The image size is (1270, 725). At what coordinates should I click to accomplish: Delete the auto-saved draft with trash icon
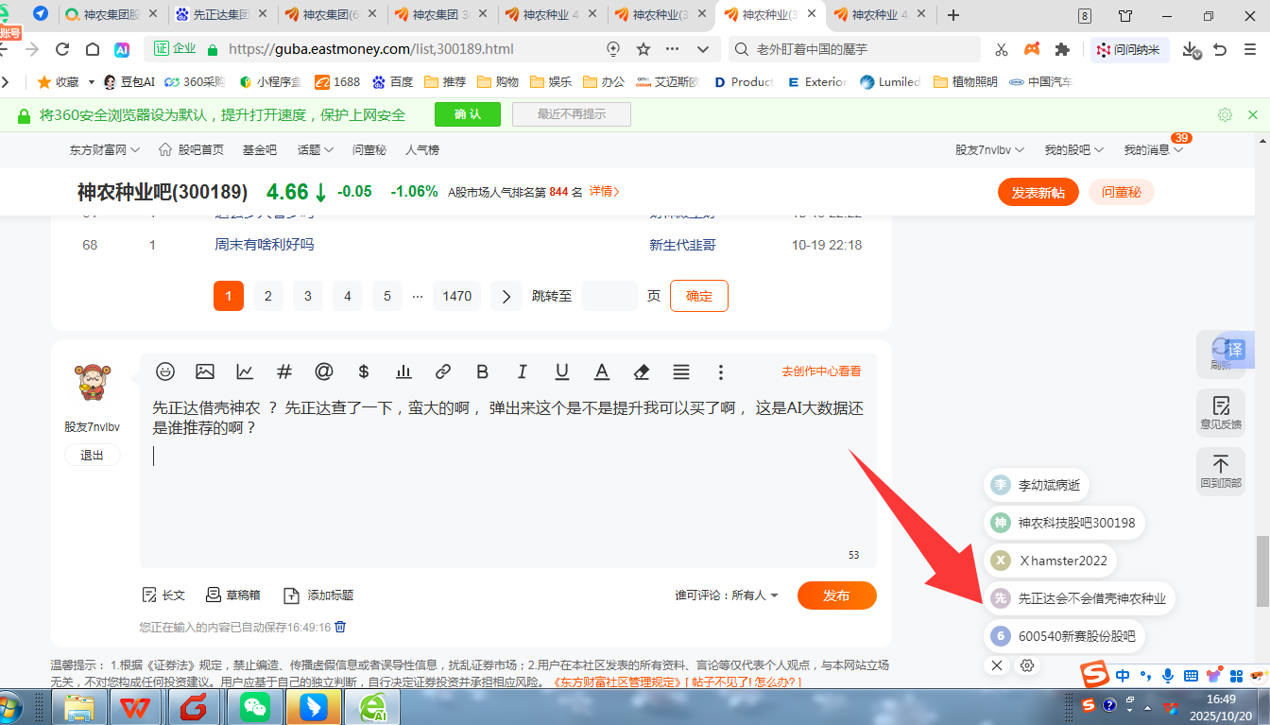[341, 627]
